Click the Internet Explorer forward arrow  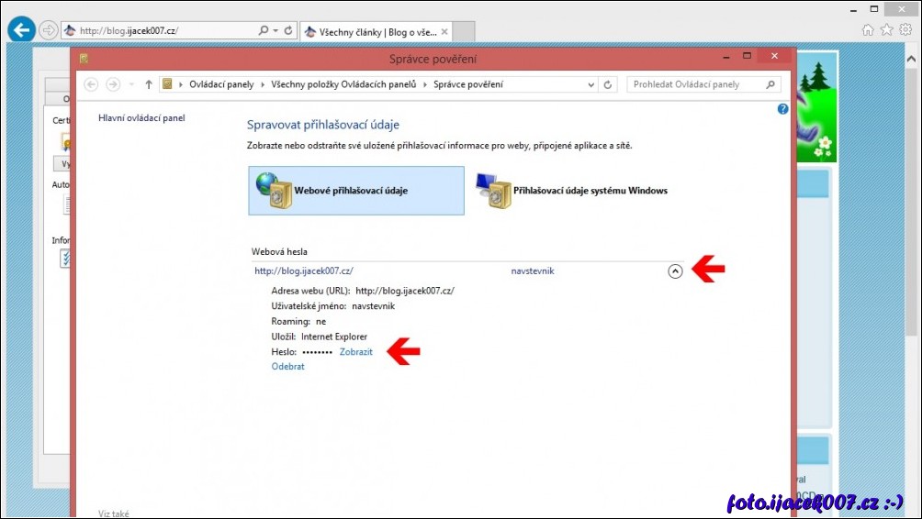(x=48, y=30)
